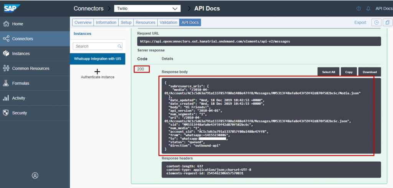The width and height of the screenshot is (393, 188).
Task: Click the Instances panel heading
Action: [83, 34]
